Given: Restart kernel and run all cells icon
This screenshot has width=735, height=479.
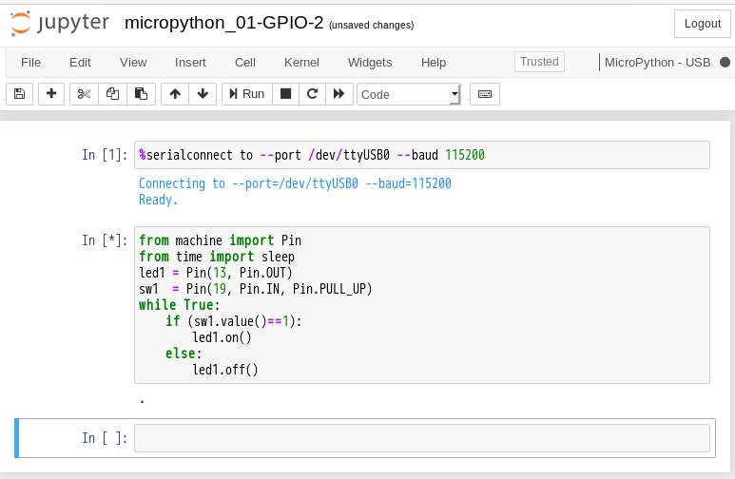Looking at the screenshot, I should coord(338,94).
